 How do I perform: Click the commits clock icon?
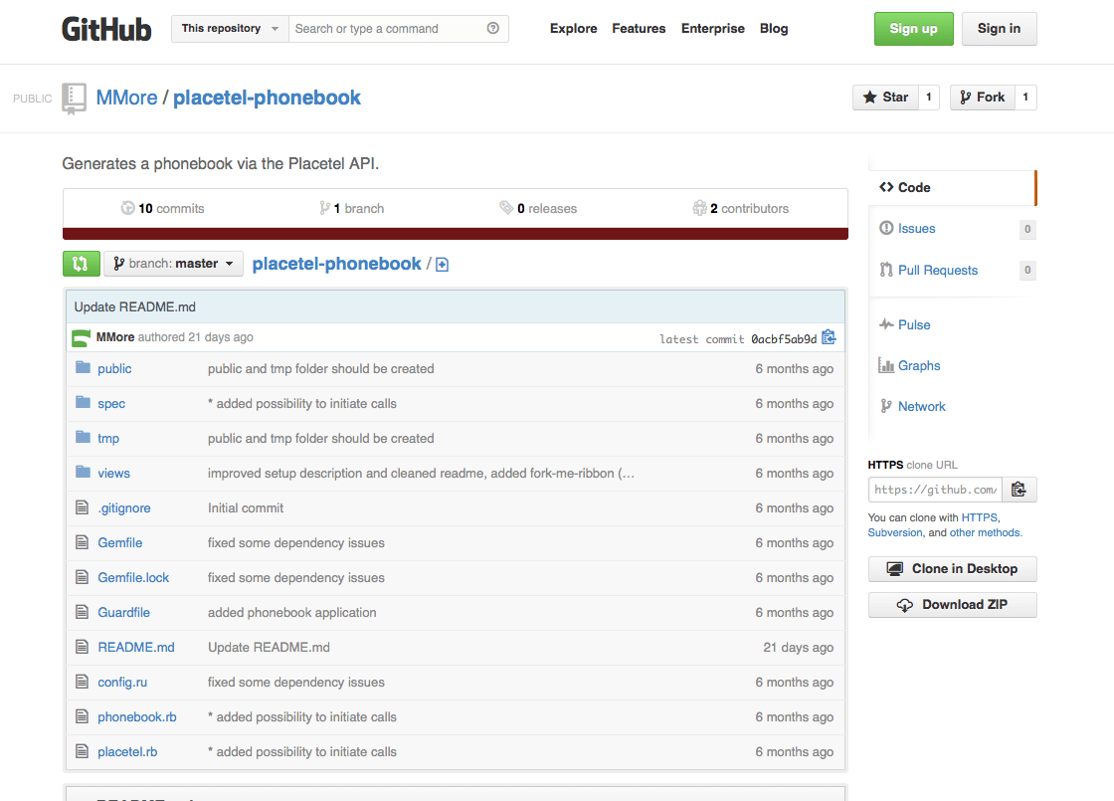128,208
